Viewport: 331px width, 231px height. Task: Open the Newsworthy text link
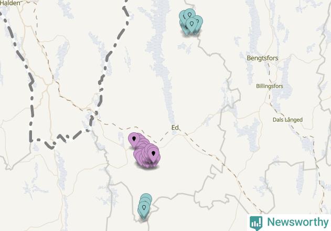(297, 222)
